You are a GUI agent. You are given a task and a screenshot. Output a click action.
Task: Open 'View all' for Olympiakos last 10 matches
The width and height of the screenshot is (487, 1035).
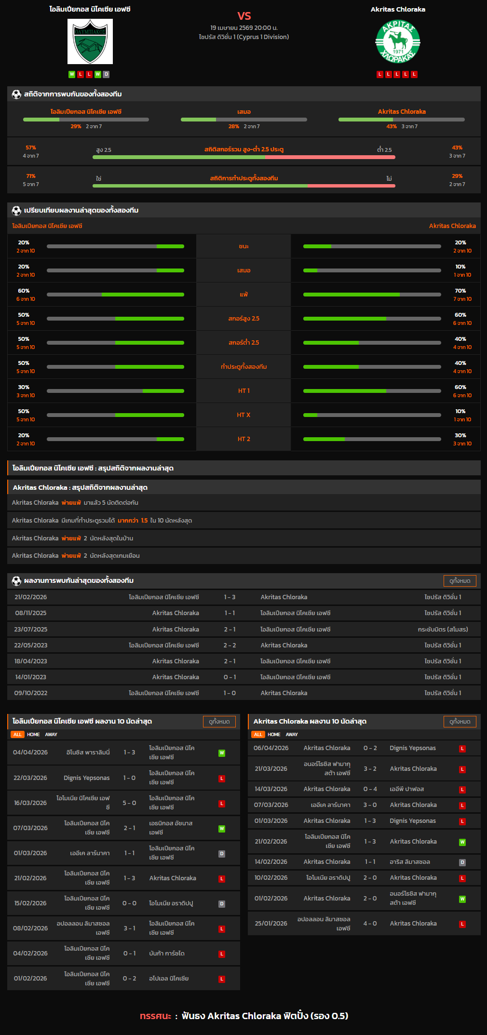[219, 721]
